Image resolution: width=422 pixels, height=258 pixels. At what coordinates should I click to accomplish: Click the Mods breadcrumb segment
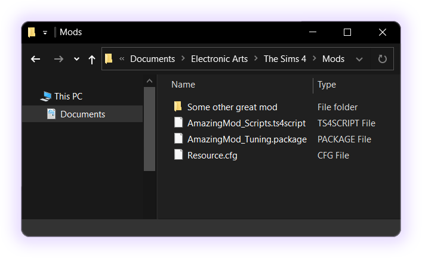(333, 59)
